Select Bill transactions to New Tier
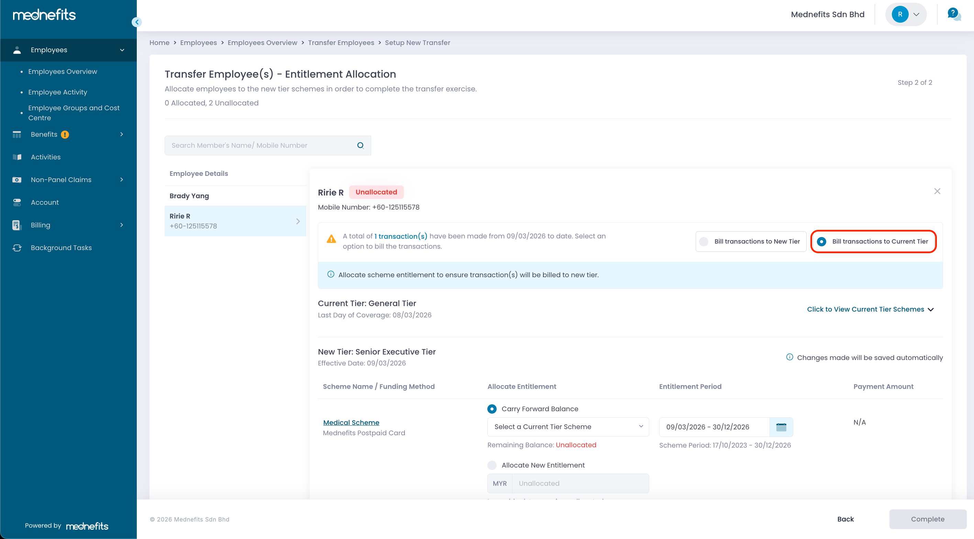 click(x=704, y=242)
